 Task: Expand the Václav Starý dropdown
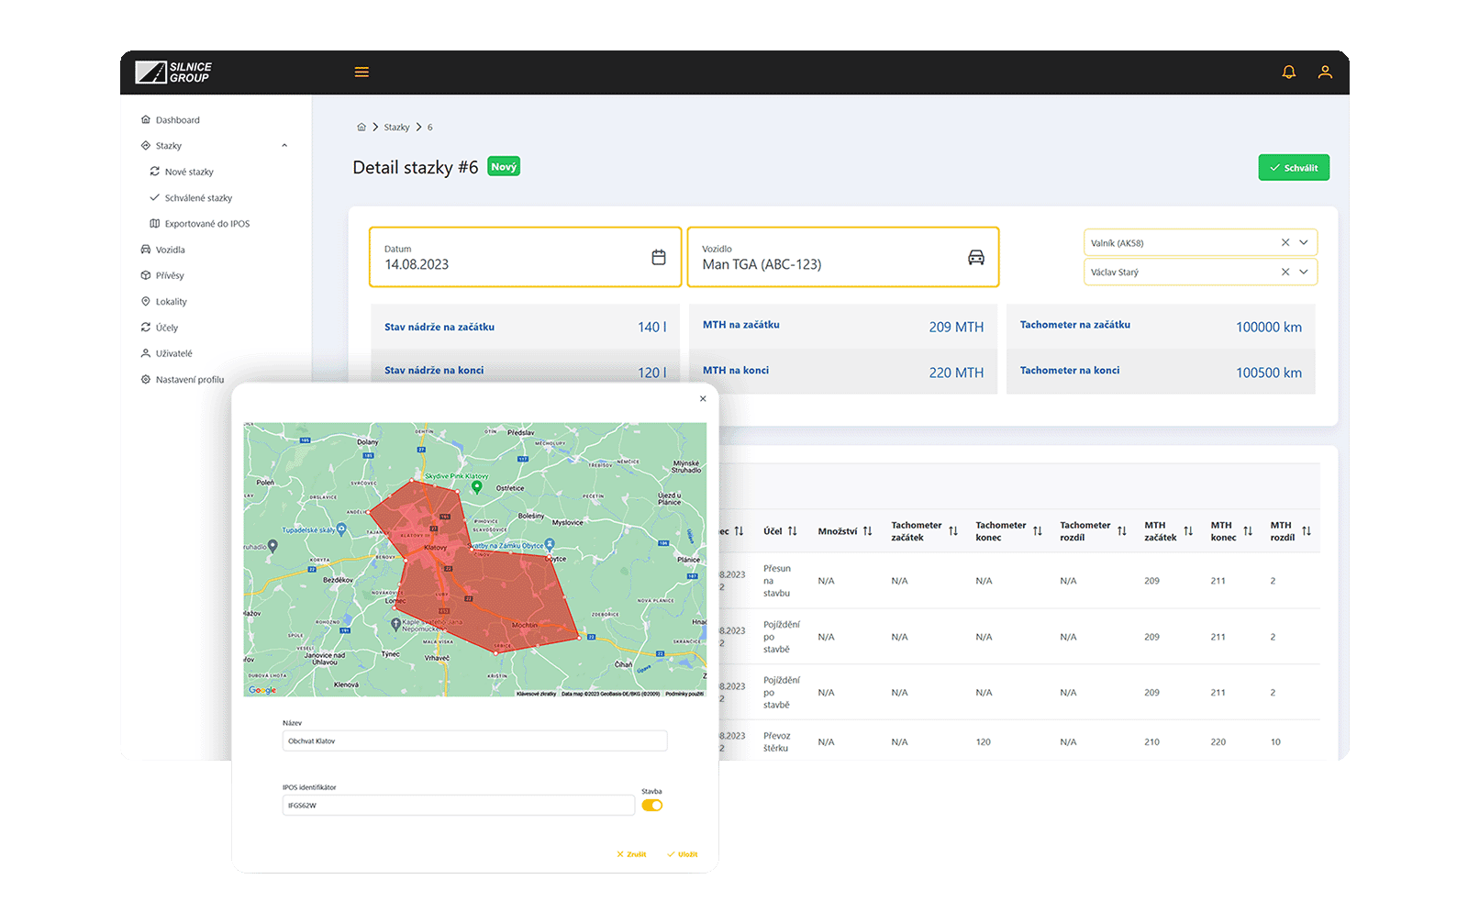(x=1304, y=272)
